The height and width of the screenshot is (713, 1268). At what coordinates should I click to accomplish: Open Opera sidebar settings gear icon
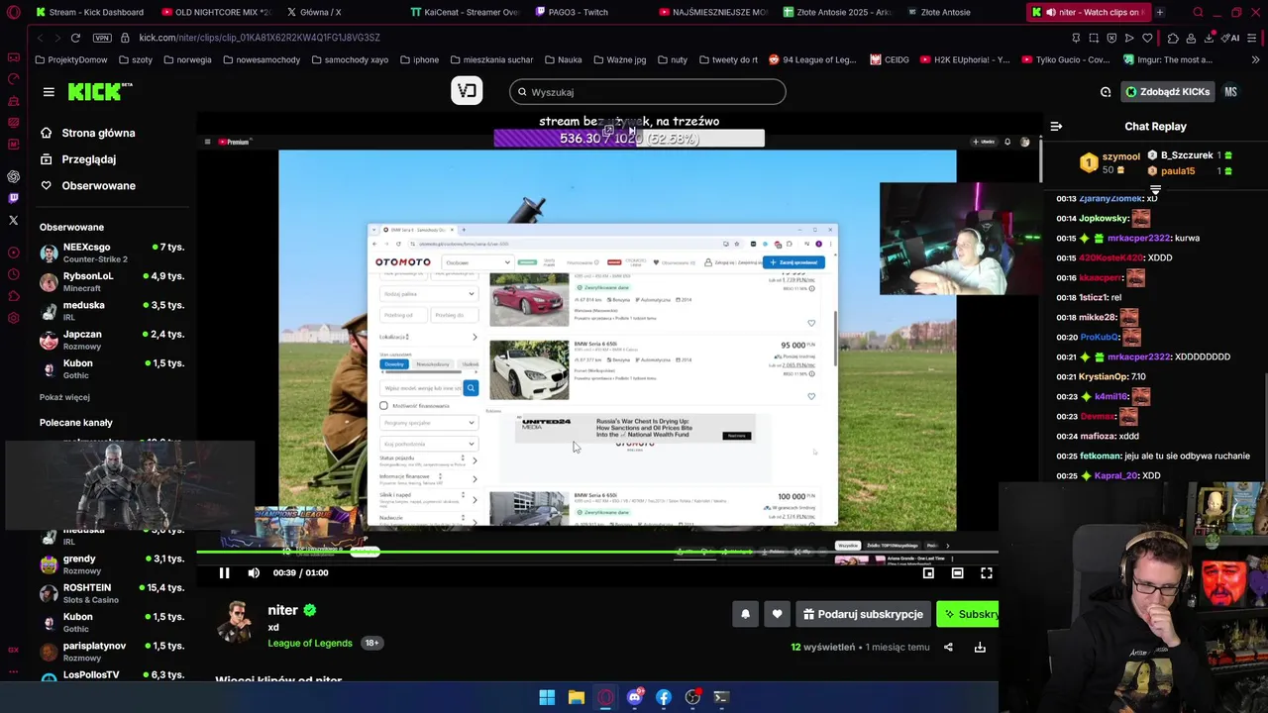click(13, 318)
